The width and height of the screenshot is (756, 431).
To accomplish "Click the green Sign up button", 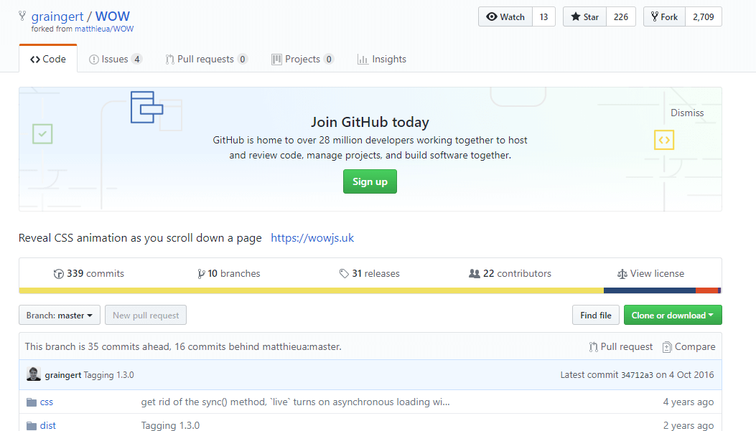I will (370, 181).
